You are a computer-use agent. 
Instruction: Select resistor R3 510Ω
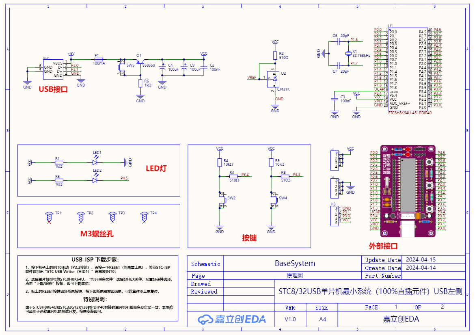pos(233,176)
